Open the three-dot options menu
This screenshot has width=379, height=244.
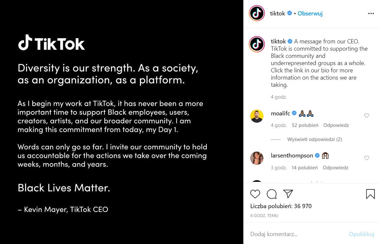[371, 13]
